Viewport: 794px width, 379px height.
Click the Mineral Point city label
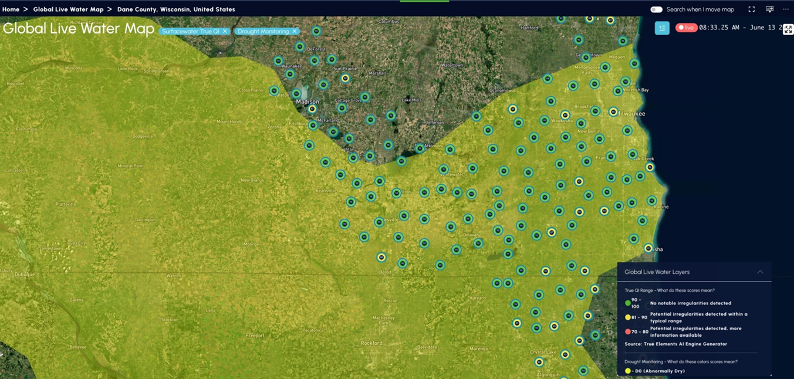[130, 165]
